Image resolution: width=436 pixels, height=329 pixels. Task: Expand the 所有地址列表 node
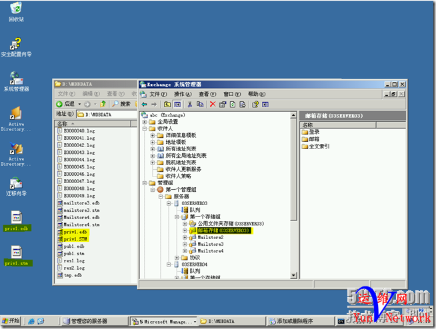tap(153, 149)
